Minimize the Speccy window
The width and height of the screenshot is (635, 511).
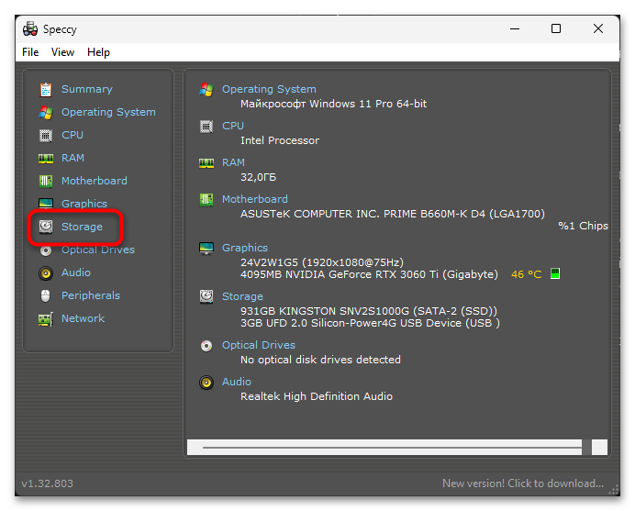tap(515, 28)
